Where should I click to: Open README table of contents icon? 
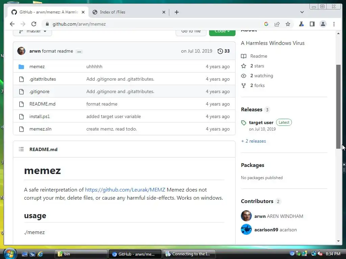tap(21, 149)
